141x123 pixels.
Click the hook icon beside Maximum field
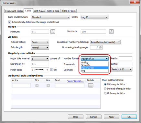pyautogui.click(x=111, y=32)
